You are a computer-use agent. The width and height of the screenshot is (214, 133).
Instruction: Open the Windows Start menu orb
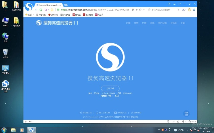pos(4,130)
